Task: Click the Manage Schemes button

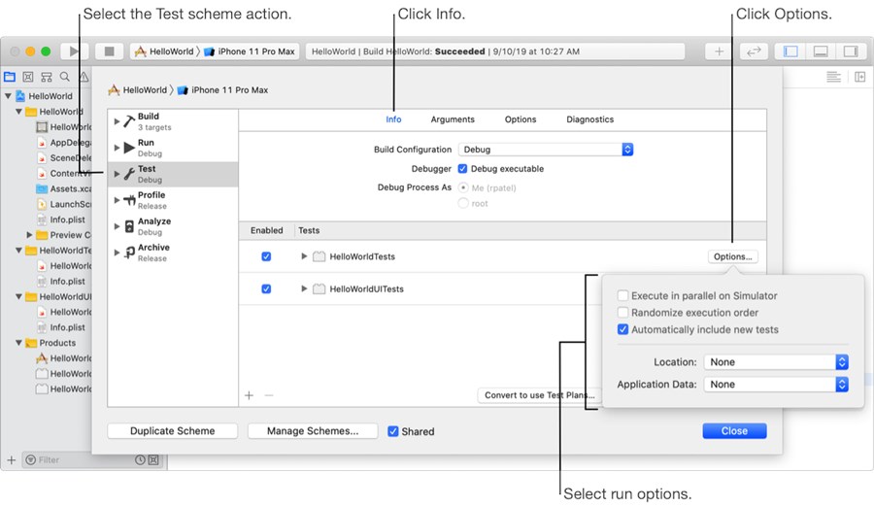Action: click(312, 431)
